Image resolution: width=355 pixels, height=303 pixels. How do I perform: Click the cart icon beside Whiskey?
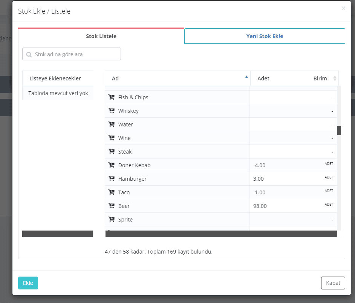[x=112, y=111]
